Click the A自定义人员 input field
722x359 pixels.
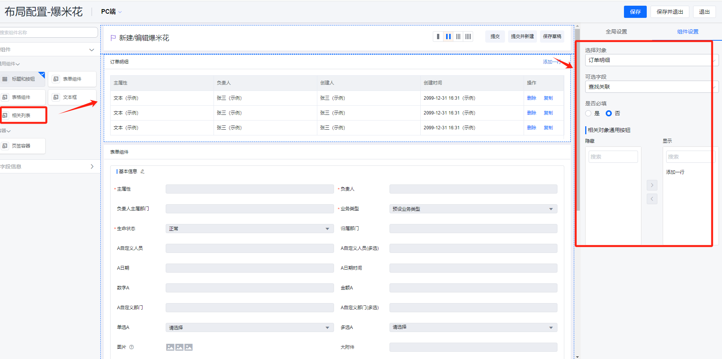click(250, 248)
